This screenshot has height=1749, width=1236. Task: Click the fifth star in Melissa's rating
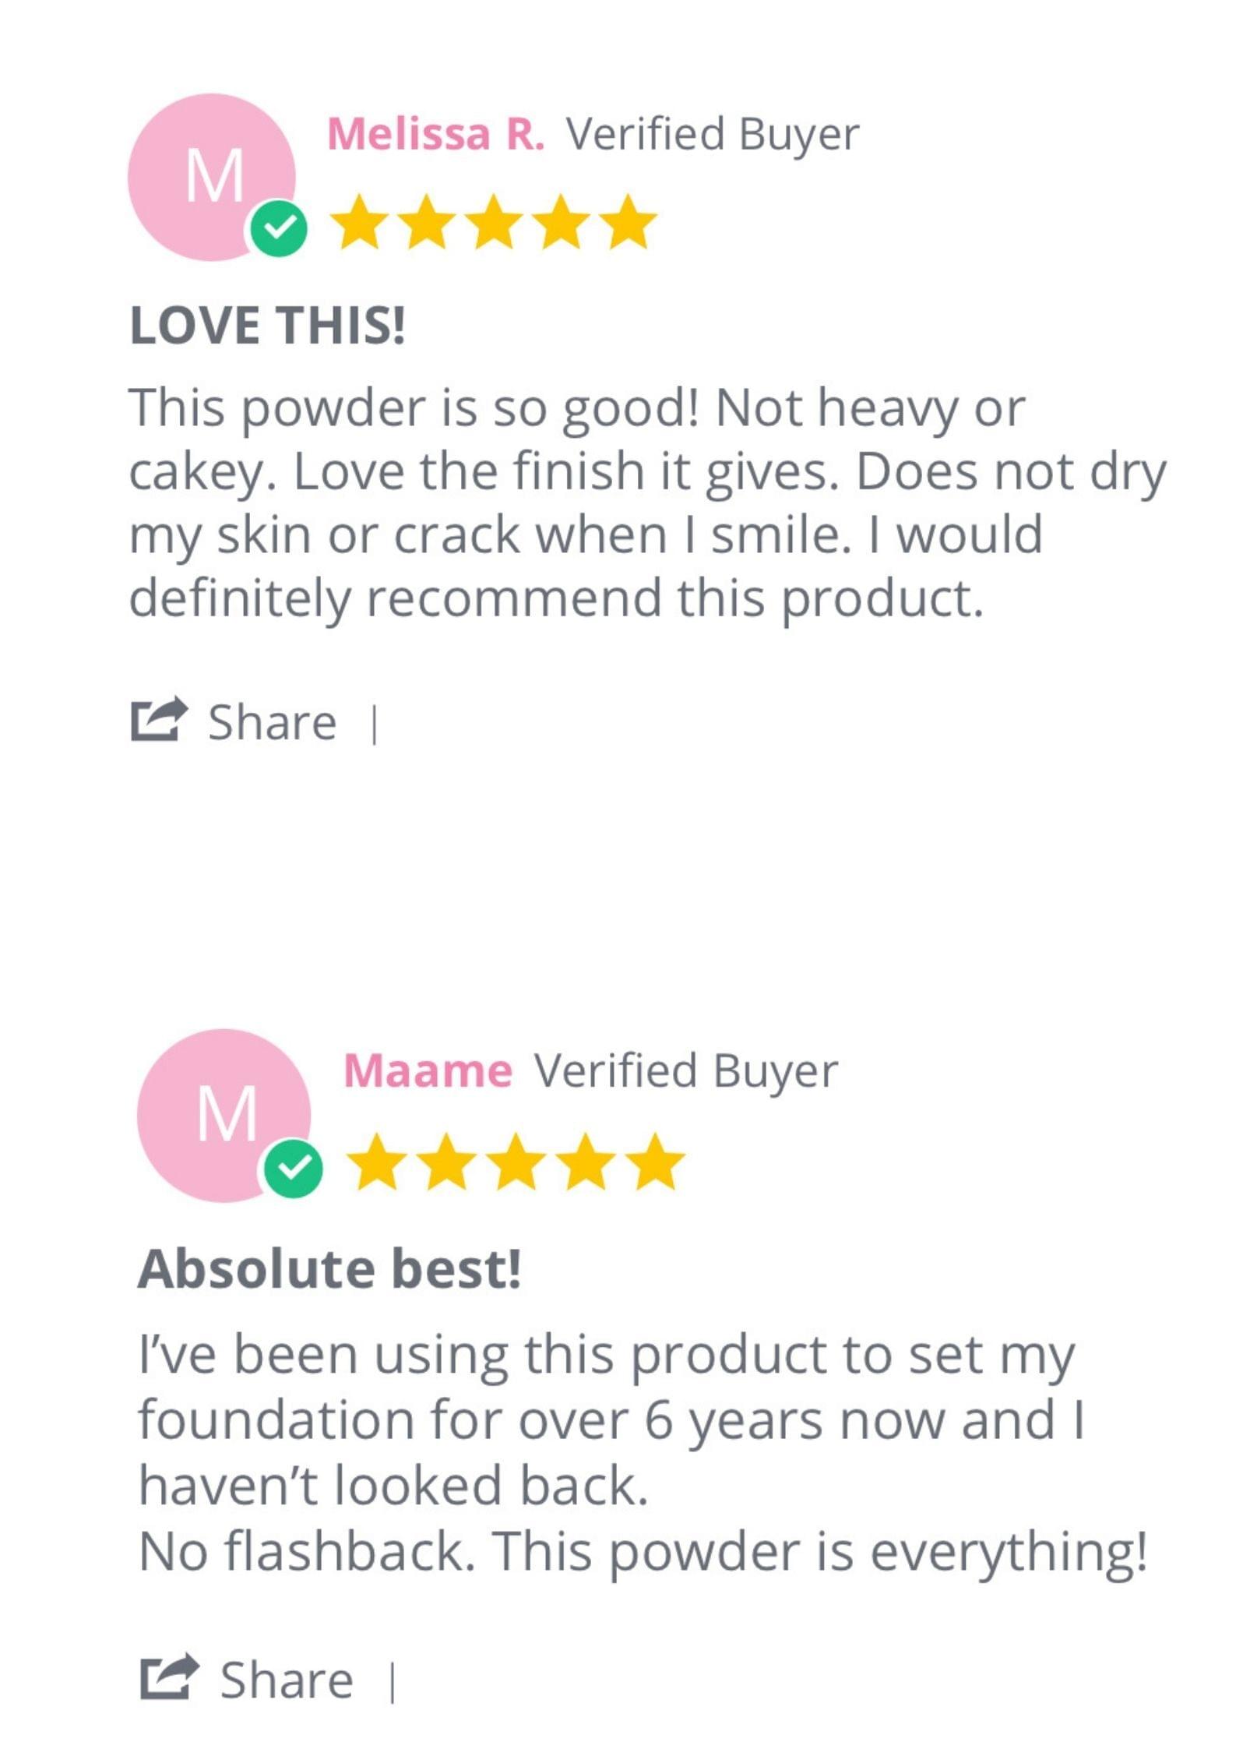click(629, 223)
